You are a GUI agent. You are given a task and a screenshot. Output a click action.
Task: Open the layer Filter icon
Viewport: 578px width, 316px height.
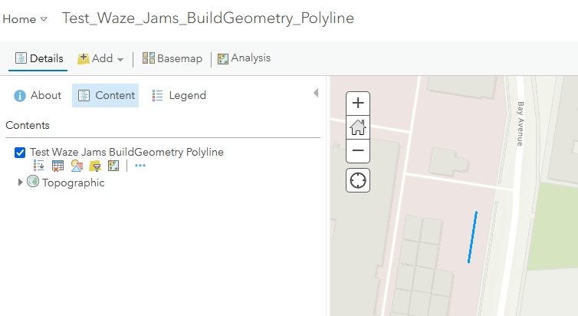click(94, 166)
